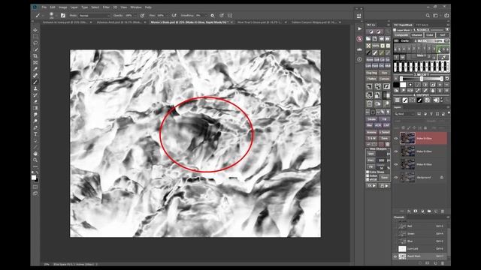Click the share document icon
This screenshot has width=481, height=270.
(x=446, y=15)
